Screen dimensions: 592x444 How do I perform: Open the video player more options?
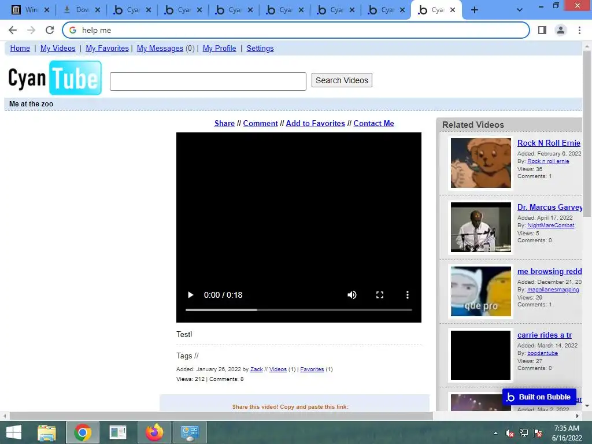click(x=408, y=295)
